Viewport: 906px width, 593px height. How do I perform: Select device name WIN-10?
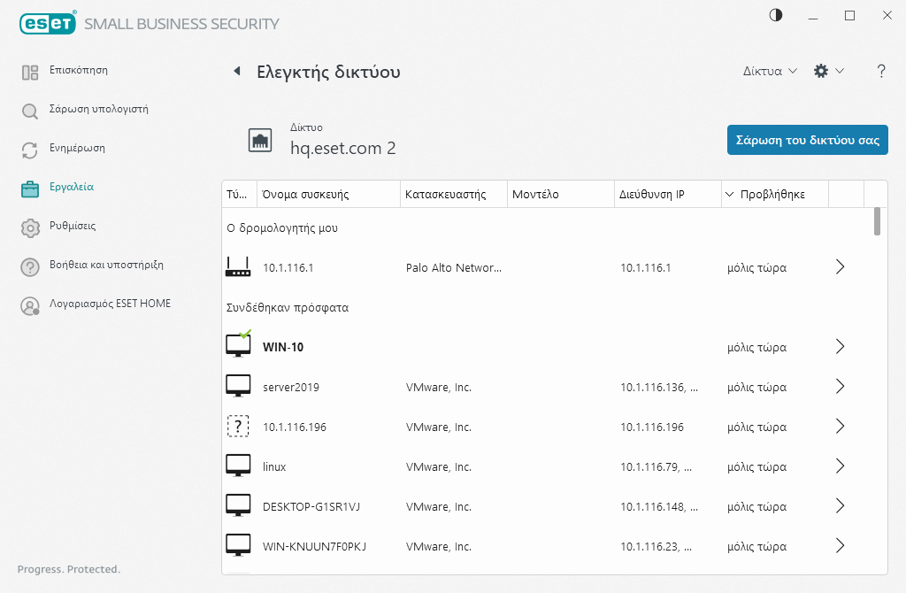(x=283, y=347)
